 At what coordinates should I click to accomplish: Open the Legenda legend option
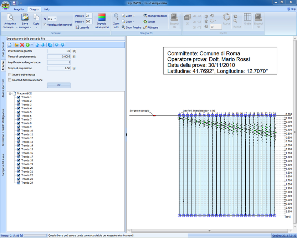(x=82, y=28)
